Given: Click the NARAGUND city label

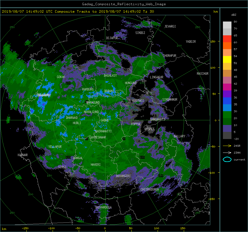Looking at the screenshot, I should coord(93,103).
